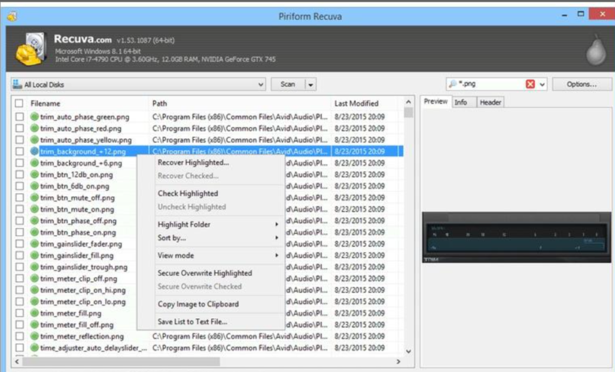The image size is (615, 372).
Task: Click the magnifier icon in filter box
Action: point(453,84)
